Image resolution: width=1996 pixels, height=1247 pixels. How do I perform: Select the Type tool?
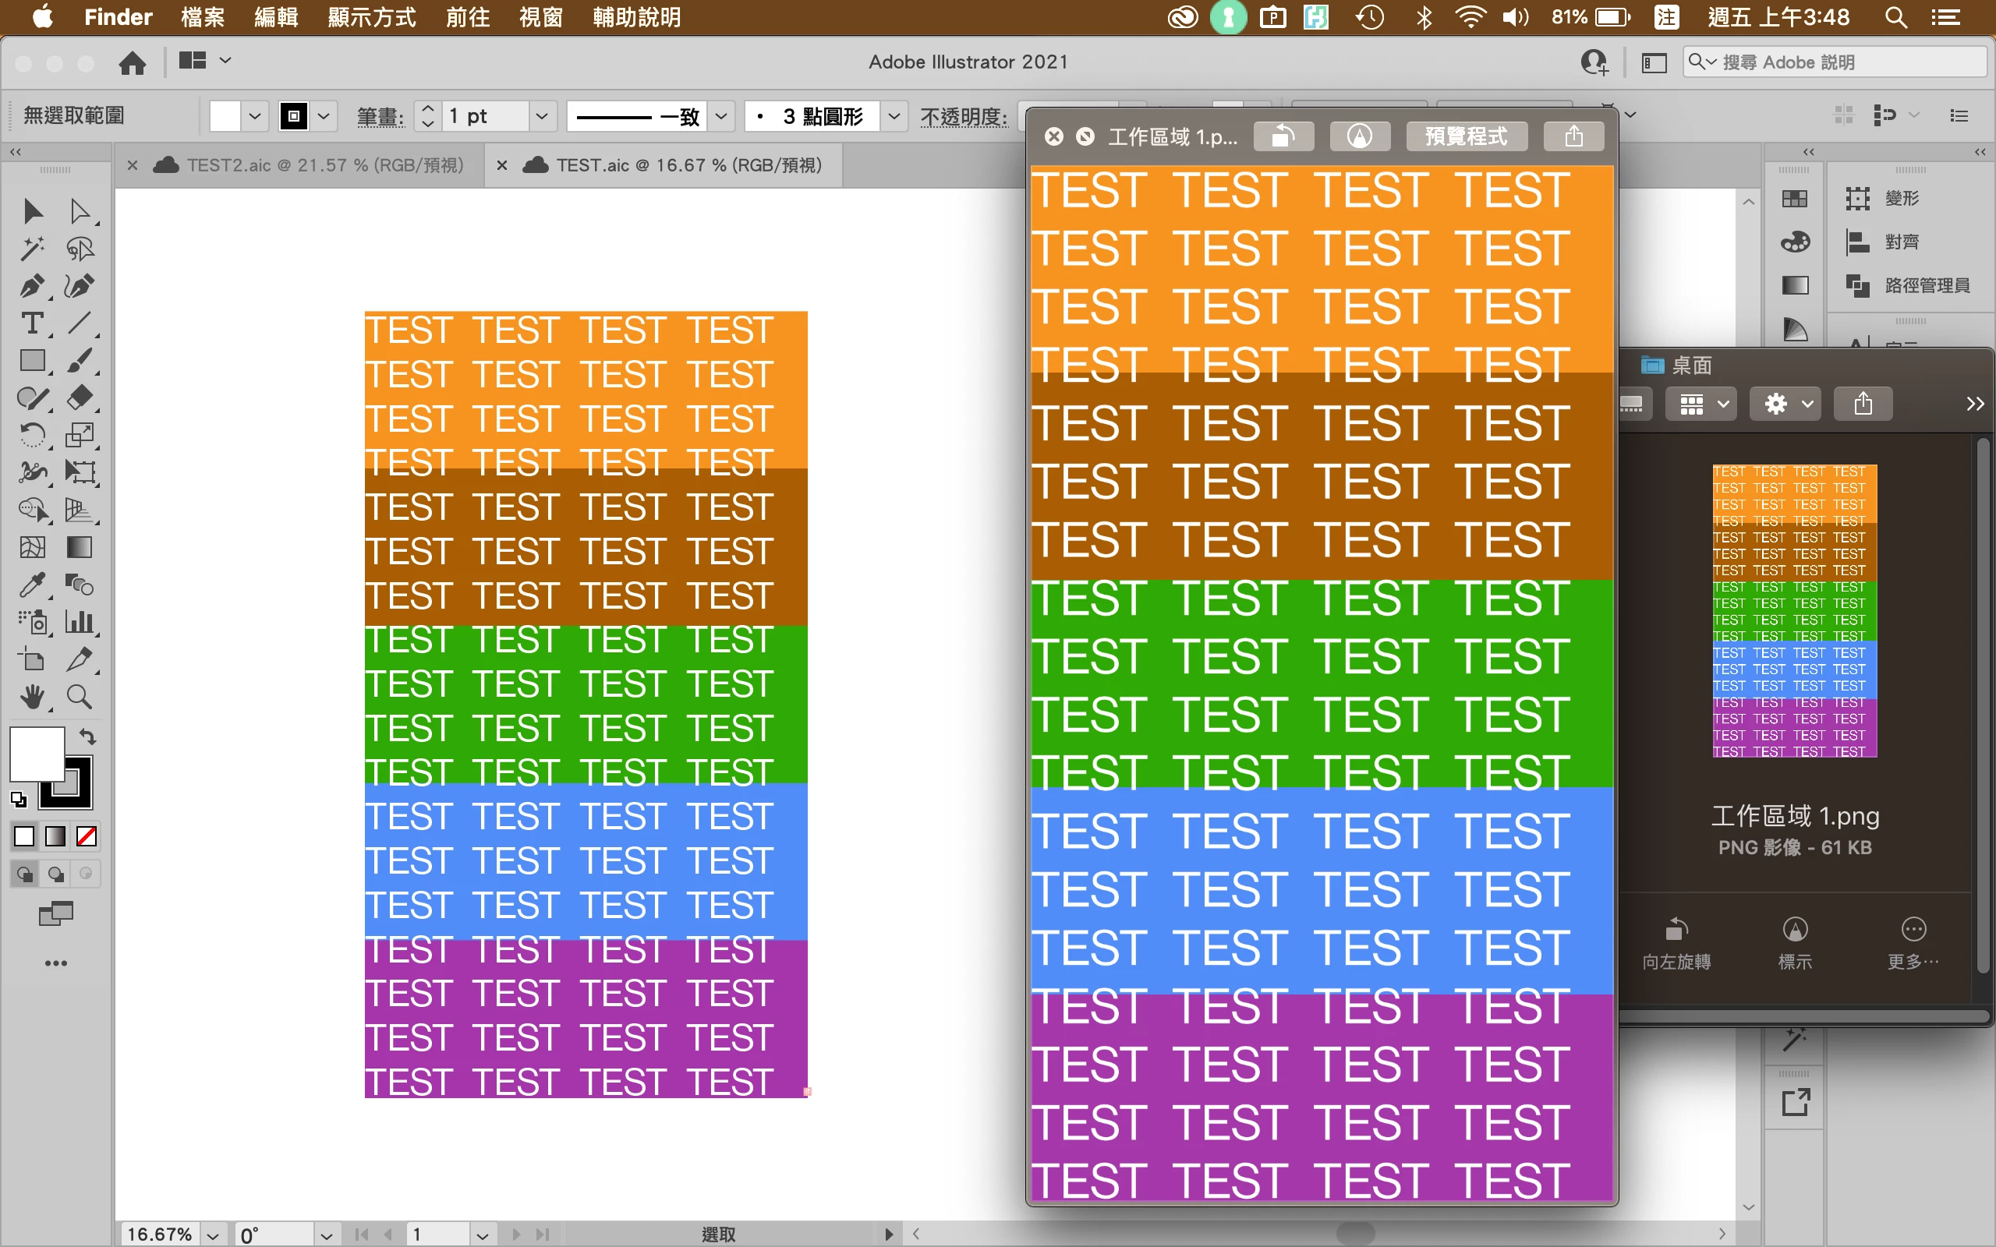31,323
